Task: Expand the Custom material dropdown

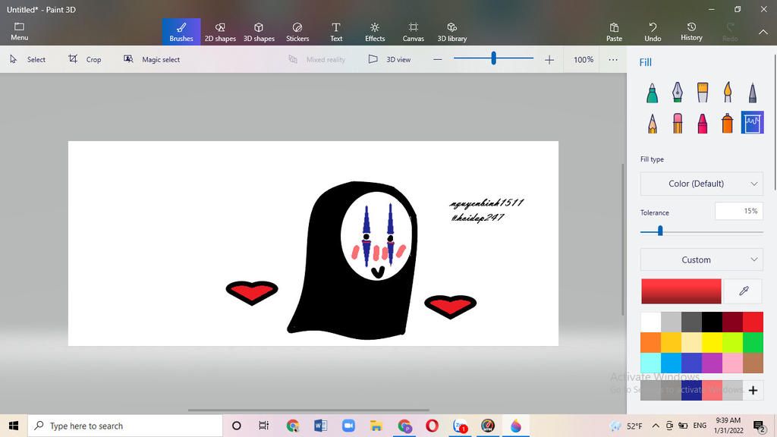Action: [701, 259]
